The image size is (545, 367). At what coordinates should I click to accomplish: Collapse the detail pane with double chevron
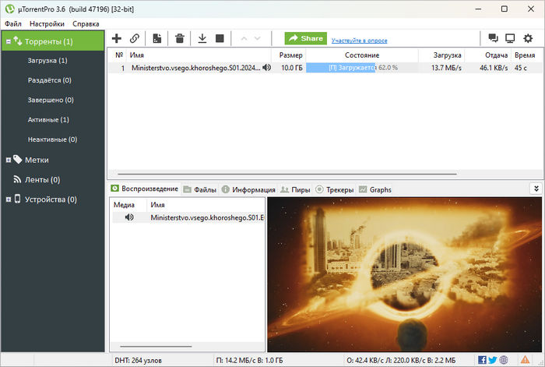536,189
